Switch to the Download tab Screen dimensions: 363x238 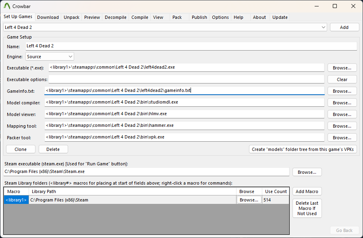(x=48, y=17)
